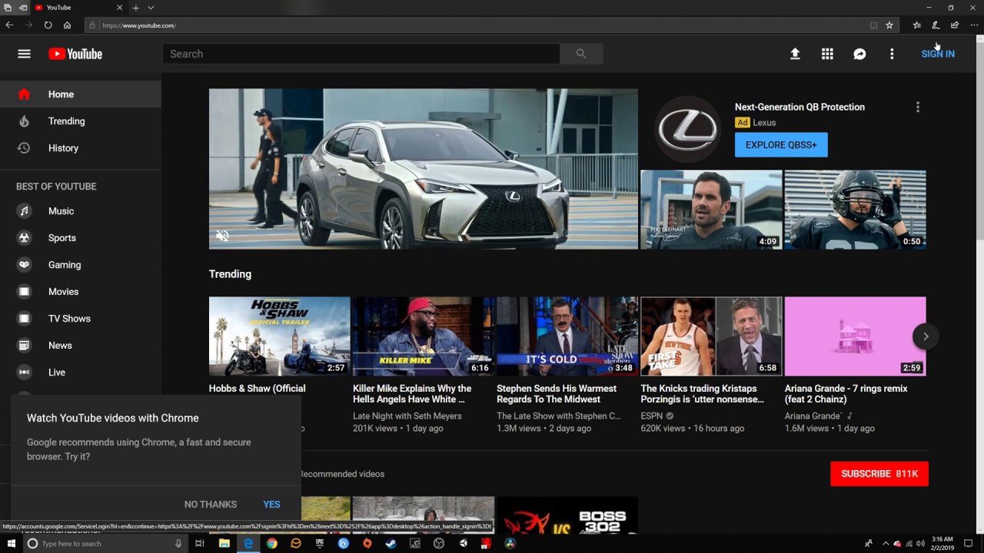Click the Edge back arrow
This screenshot has width=984, height=553.
(x=9, y=25)
